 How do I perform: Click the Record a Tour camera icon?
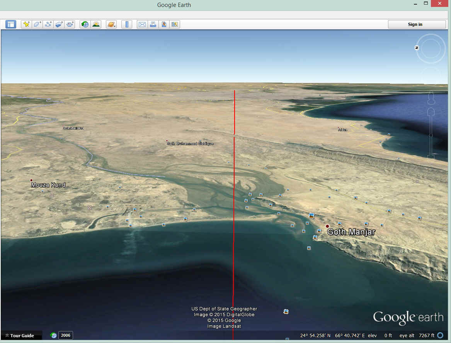(x=70, y=24)
